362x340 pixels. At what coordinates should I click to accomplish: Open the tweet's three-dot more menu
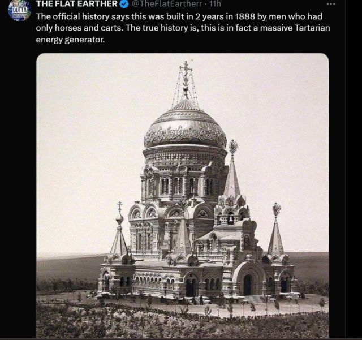(330, 4)
